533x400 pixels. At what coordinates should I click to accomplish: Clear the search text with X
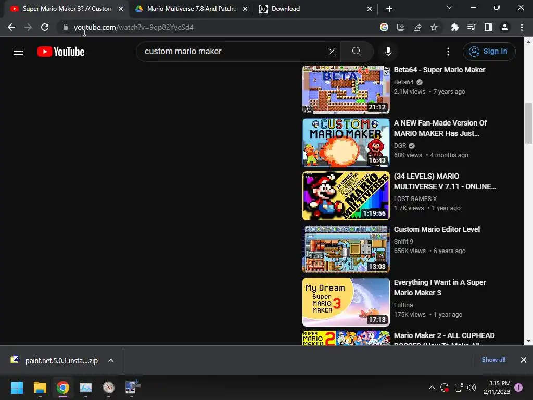tap(332, 52)
